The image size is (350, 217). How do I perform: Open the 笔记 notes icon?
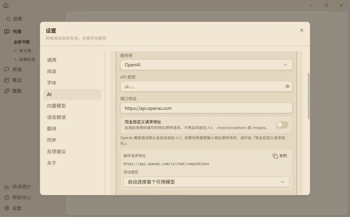coord(7,80)
